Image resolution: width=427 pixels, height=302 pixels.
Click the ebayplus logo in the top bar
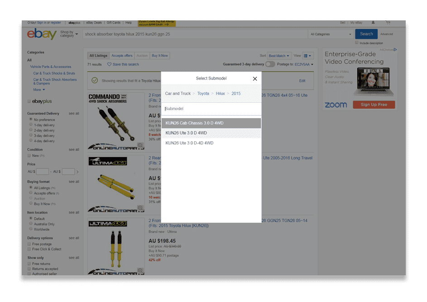click(x=74, y=23)
